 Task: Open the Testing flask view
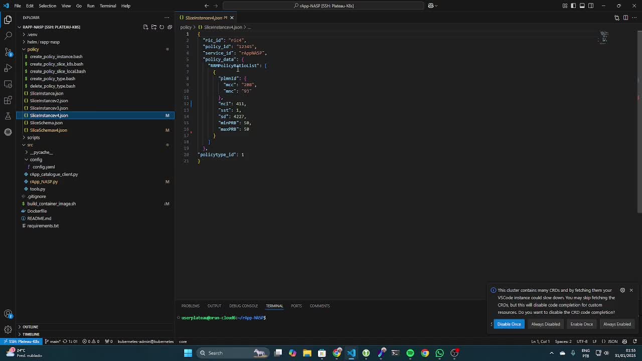click(x=8, y=116)
